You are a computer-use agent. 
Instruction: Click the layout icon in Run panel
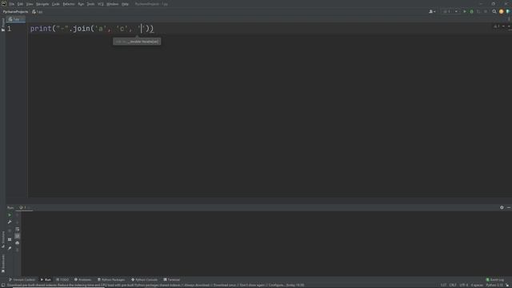(10, 240)
